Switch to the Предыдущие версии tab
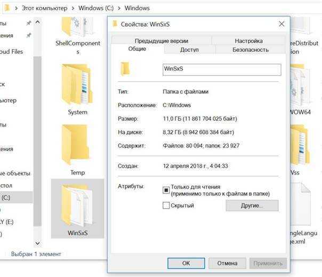322x277 pixels. click(162, 41)
